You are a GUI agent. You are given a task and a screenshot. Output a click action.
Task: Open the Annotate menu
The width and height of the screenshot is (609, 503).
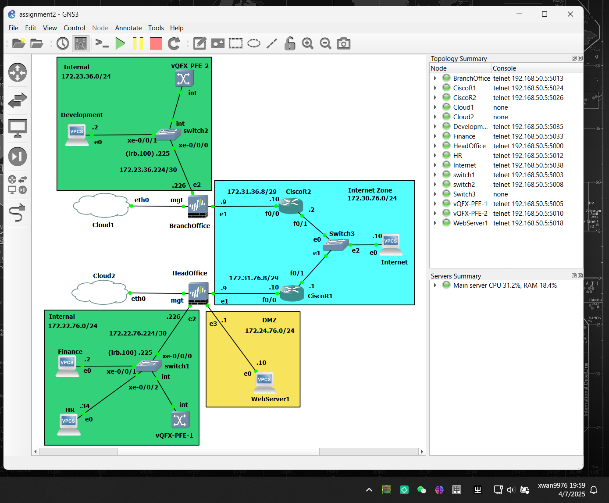[128, 28]
